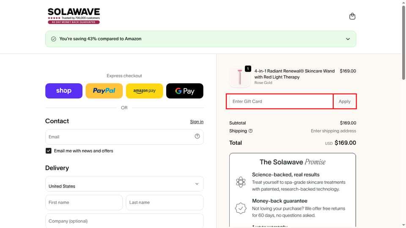
Task: Open the shopping bag cart icon
Action: click(352, 16)
